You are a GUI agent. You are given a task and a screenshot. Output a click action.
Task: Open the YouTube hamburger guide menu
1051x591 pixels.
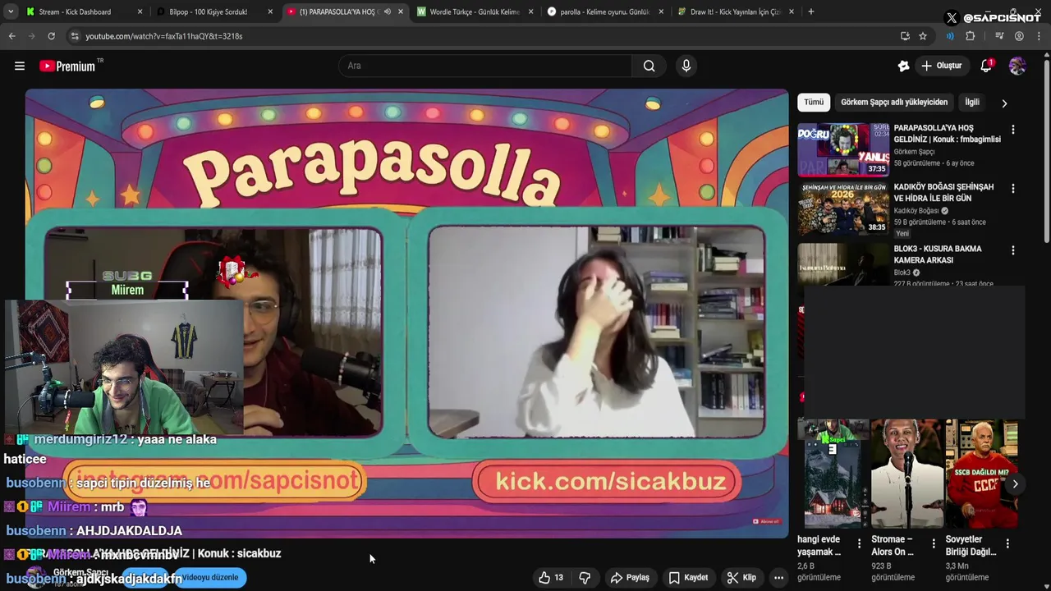point(20,66)
